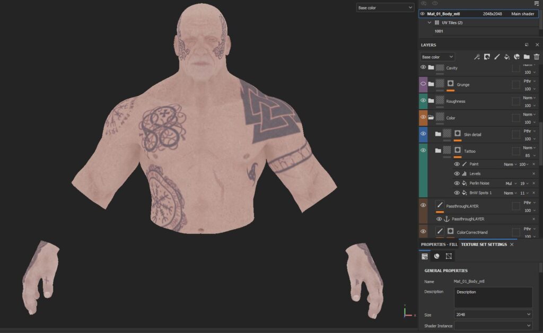This screenshot has height=333, width=543.
Task: Select the Add effect magic wand icon
Action: coord(478,57)
